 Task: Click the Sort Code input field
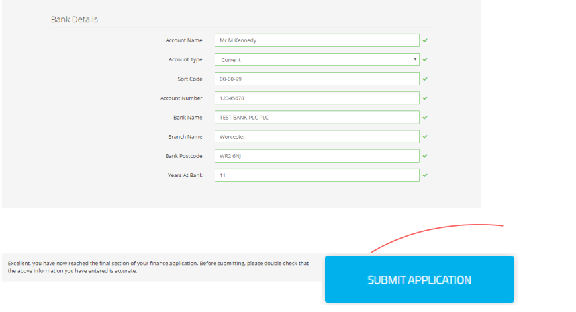pyautogui.click(x=316, y=79)
